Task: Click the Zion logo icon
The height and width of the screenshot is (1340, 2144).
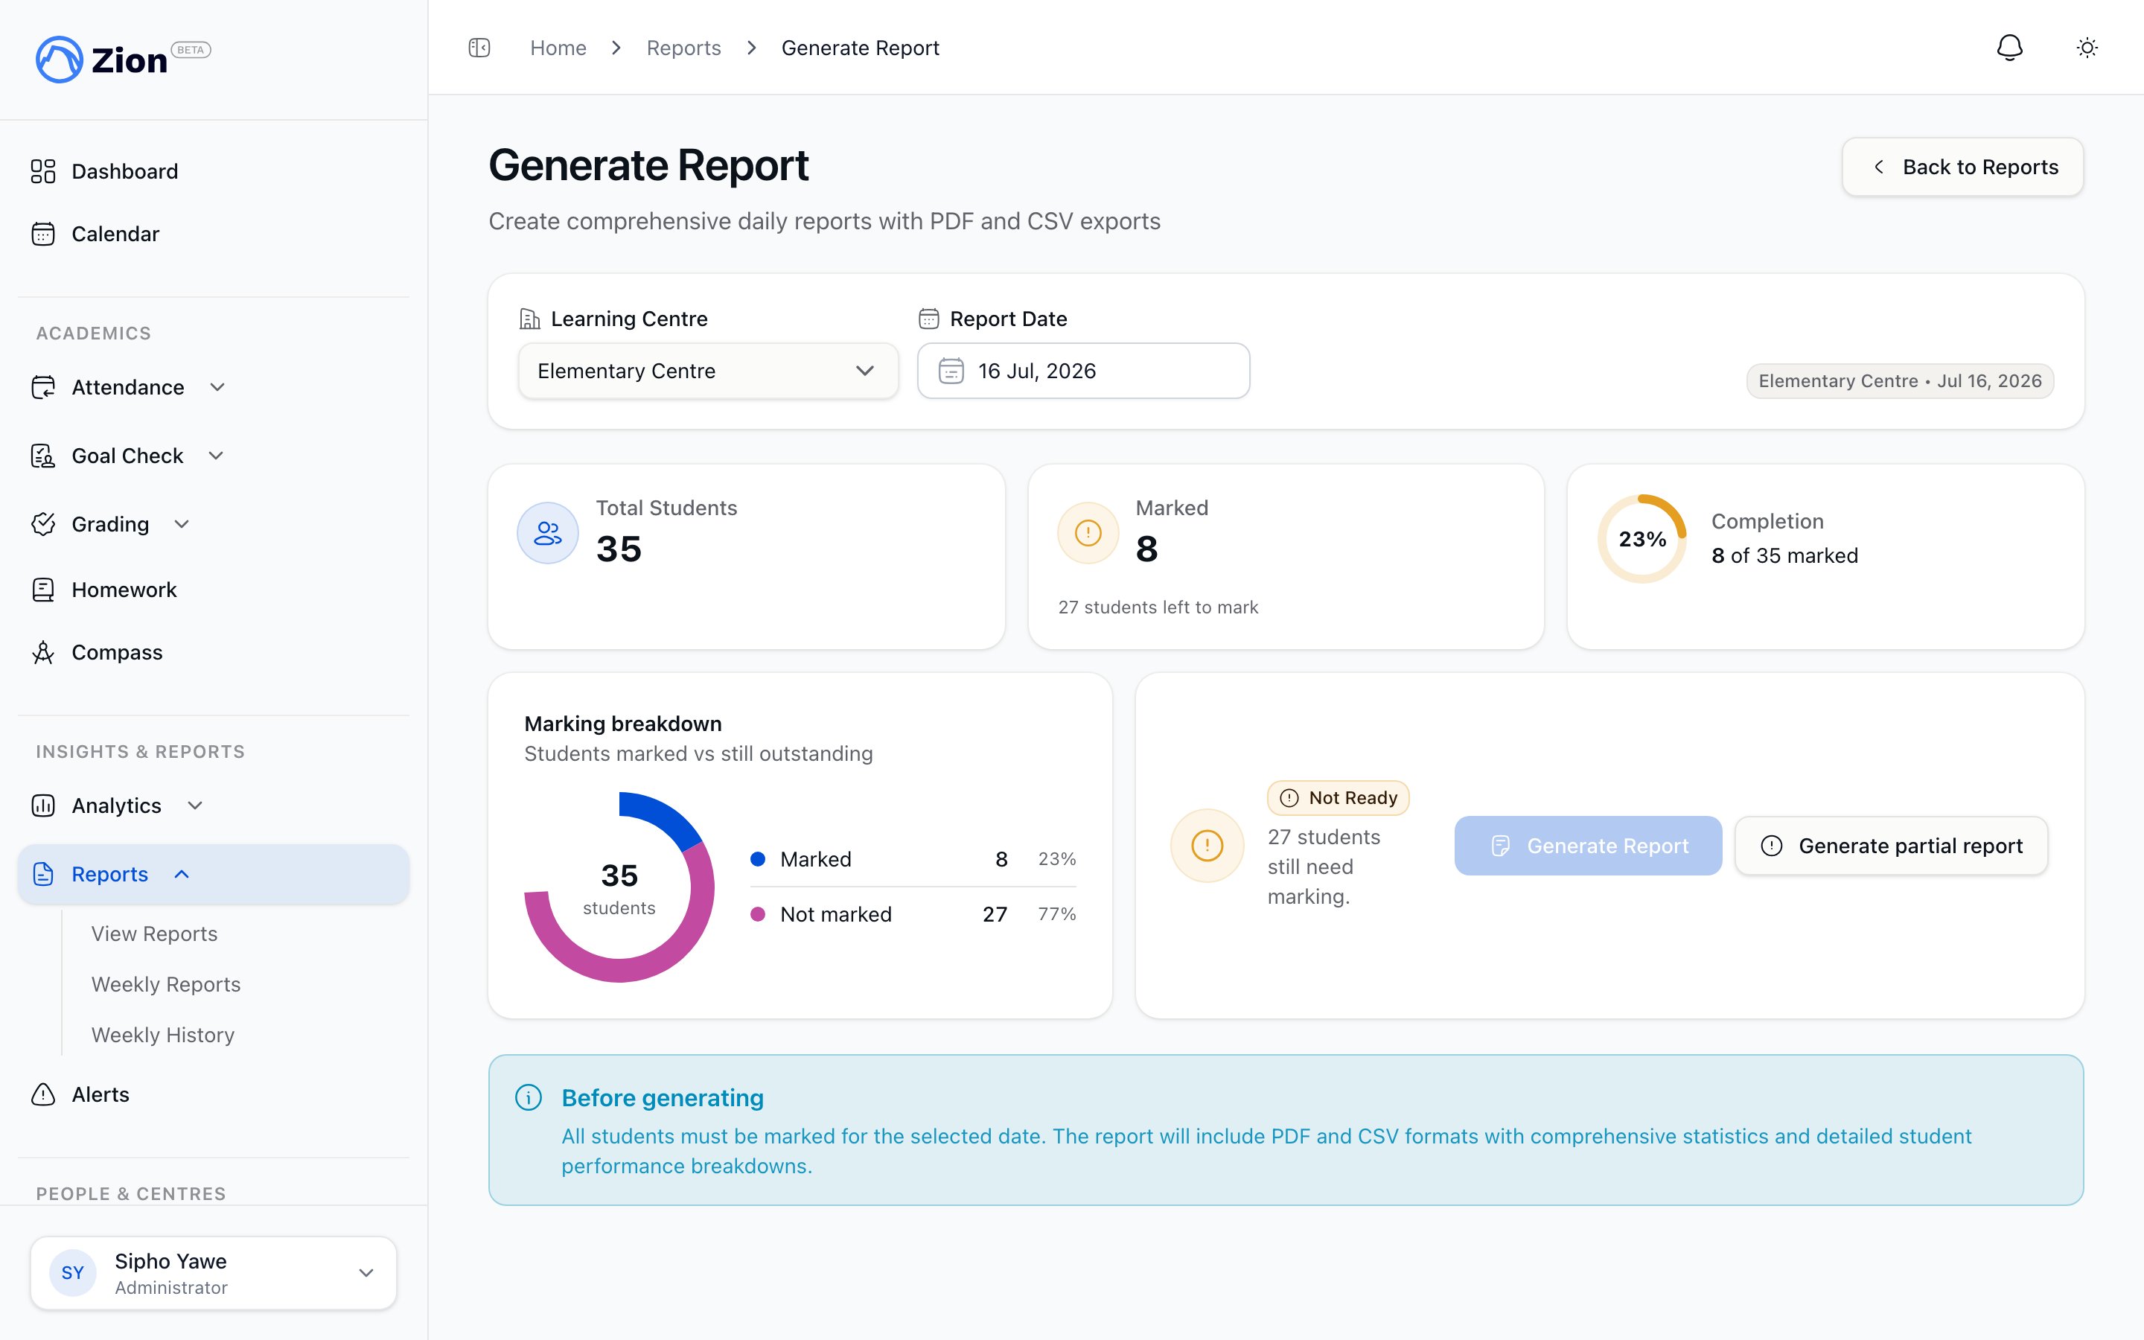Action: tap(59, 60)
